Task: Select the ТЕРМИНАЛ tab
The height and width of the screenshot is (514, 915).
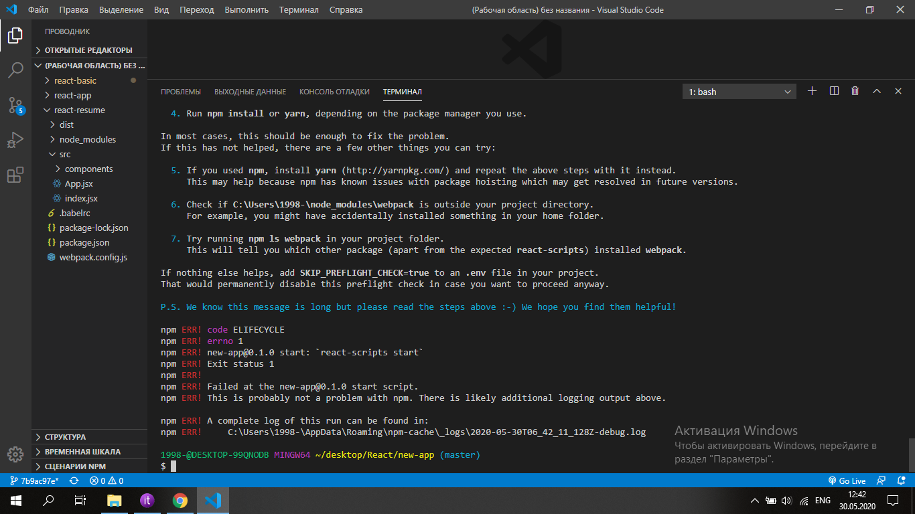Action: tap(402, 92)
